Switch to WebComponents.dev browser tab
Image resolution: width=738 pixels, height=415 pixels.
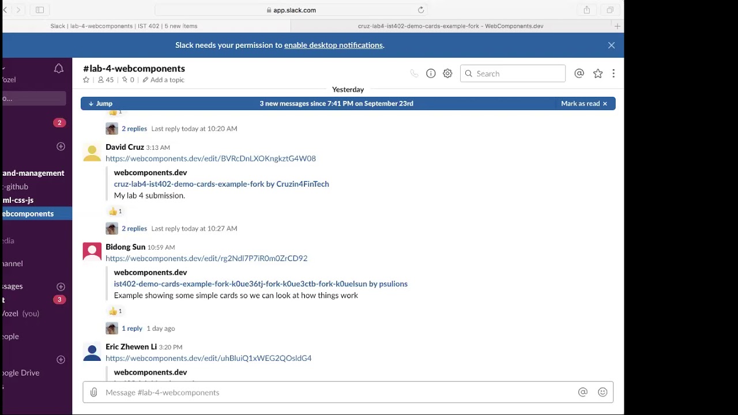click(451, 26)
